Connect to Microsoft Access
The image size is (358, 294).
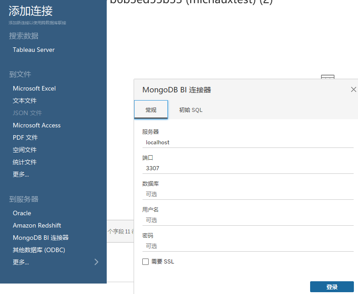pyautogui.click(x=36, y=125)
